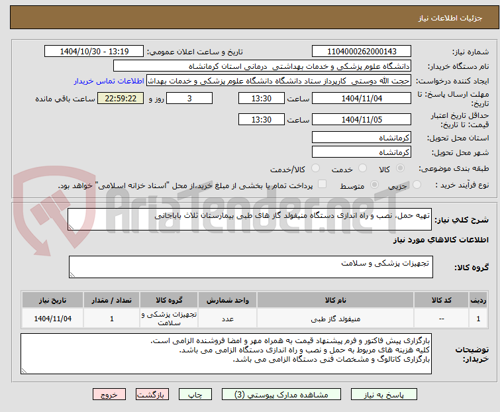Screen dimensions: 500x412
Task: Click the شرح کلی نیاز text area
Action: click(x=250, y=219)
